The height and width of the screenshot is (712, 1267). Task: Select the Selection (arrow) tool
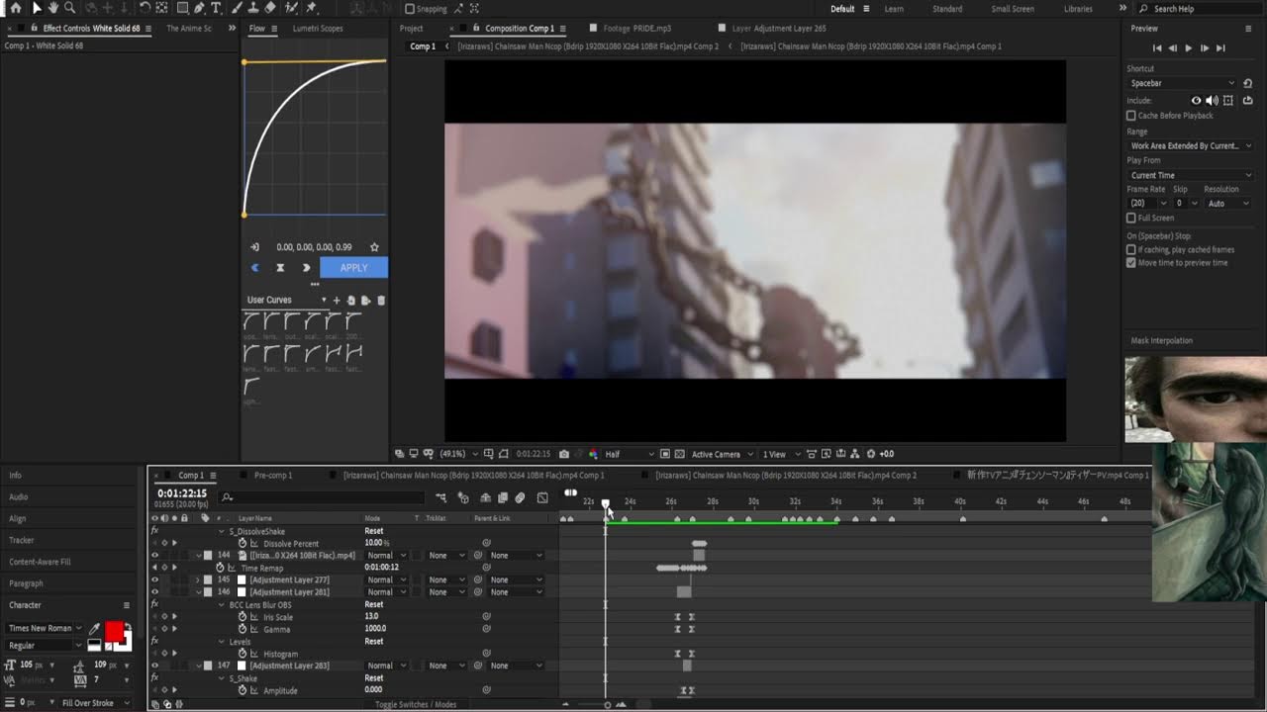coord(36,8)
